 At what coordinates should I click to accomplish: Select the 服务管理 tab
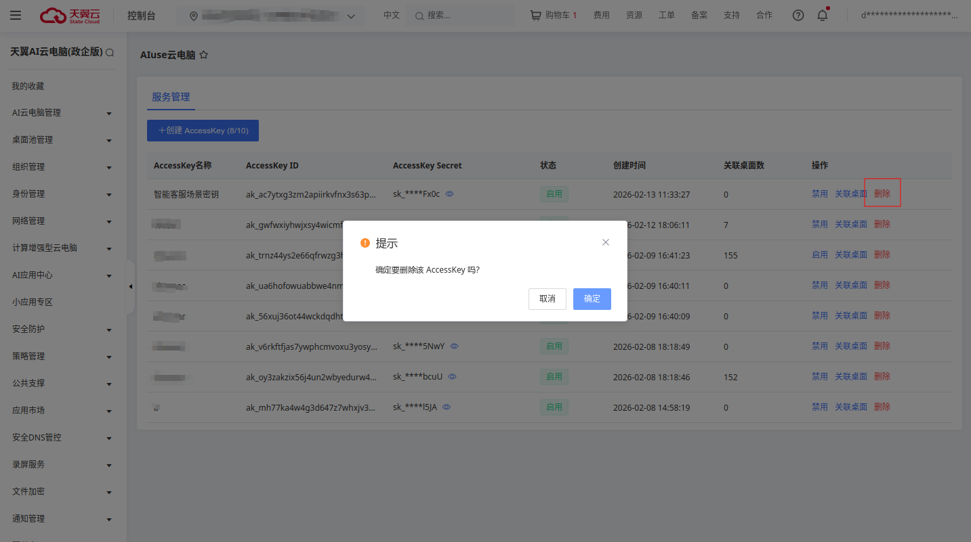pos(171,97)
